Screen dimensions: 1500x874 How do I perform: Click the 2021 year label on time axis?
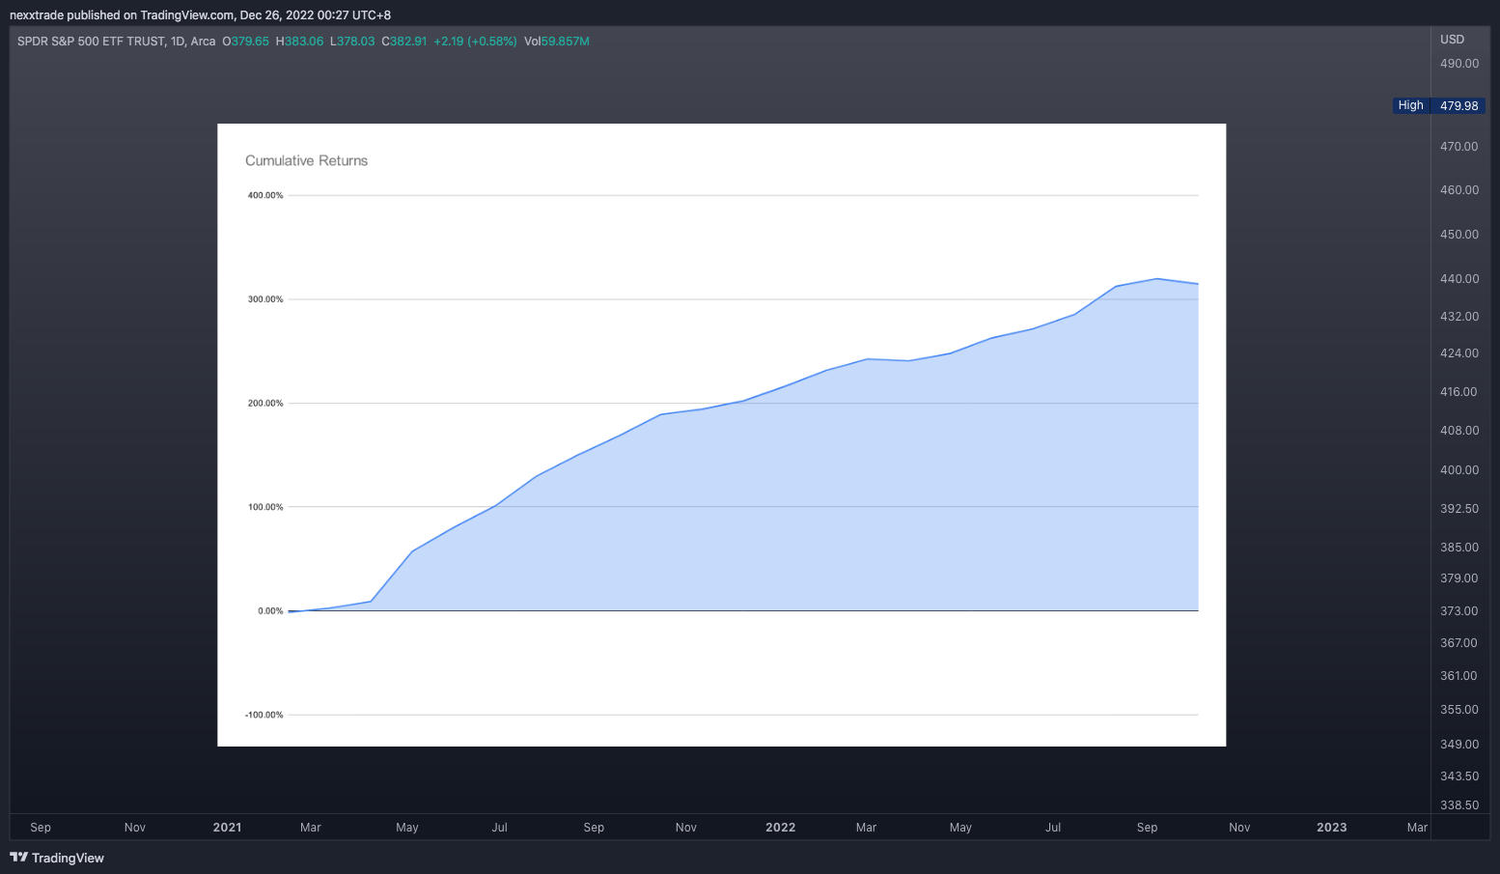(227, 827)
